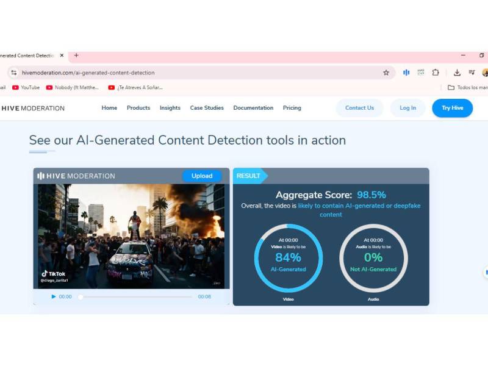Screen dimensions: 488x366
Task: Open the Todos los marcadores folder
Action: point(467,88)
